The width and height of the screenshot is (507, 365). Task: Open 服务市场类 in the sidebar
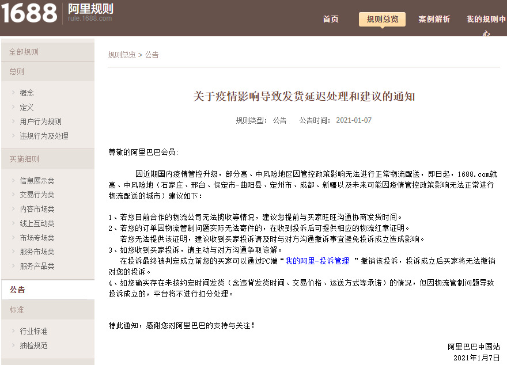pos(37,252)
